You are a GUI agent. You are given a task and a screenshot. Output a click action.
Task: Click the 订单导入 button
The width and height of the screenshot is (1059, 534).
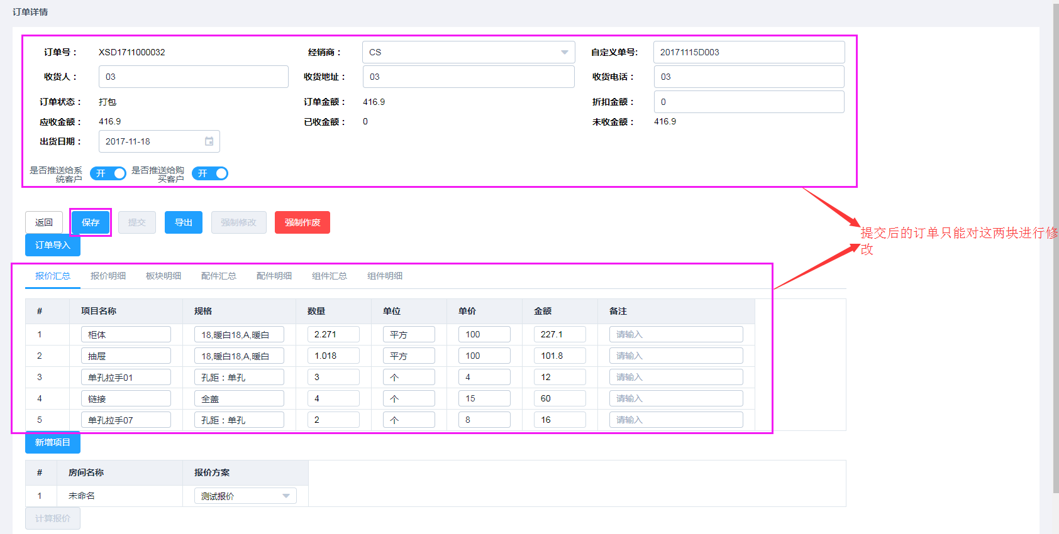pos(53,245)
